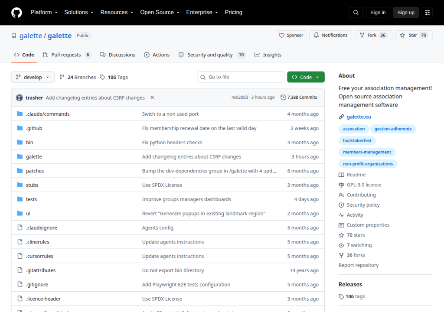Click the stubs folder icon
444x312 pixels.
click(20, 185)
